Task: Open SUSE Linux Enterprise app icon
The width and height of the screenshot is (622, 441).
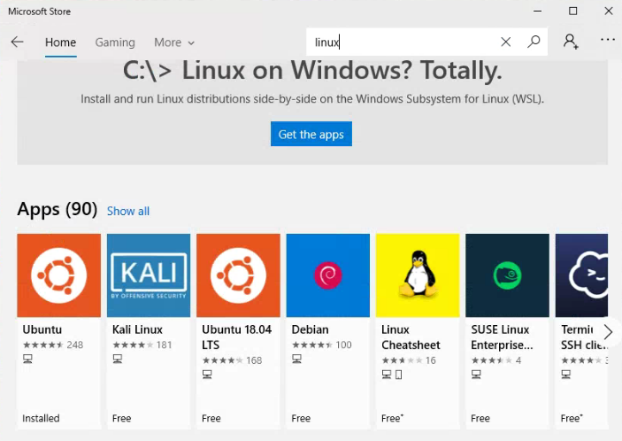Action: (x=507, y=275)
